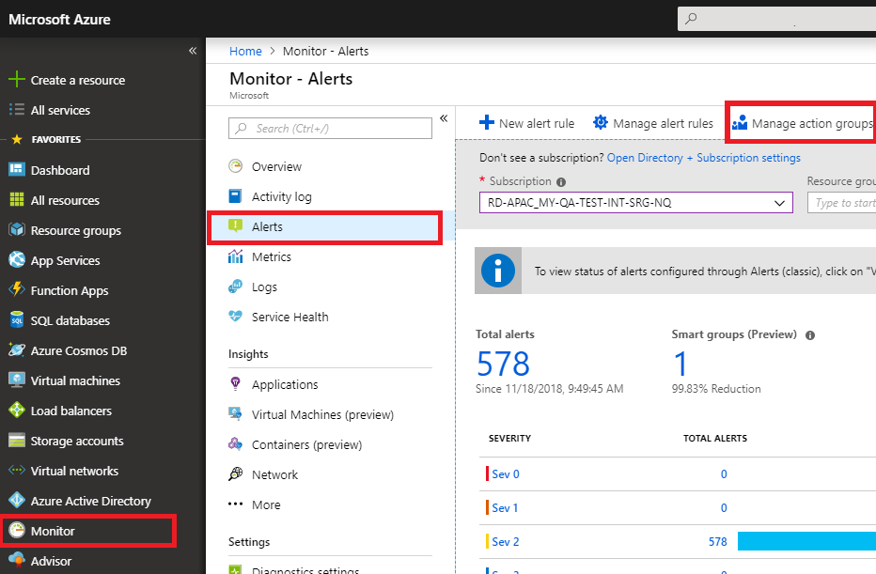Screen dimensions: 876x574
Task: Open the Metrics blade icon
Action: [235, 256]
